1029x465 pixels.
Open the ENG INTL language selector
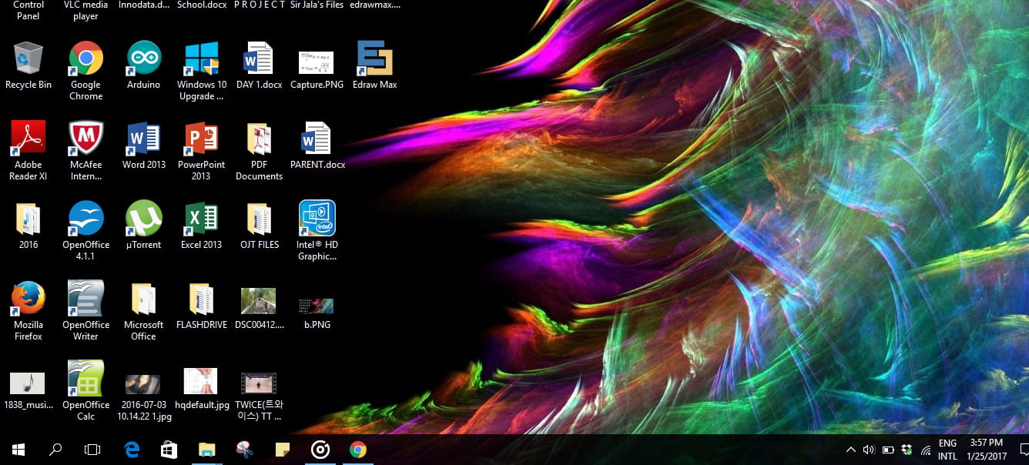947,450
